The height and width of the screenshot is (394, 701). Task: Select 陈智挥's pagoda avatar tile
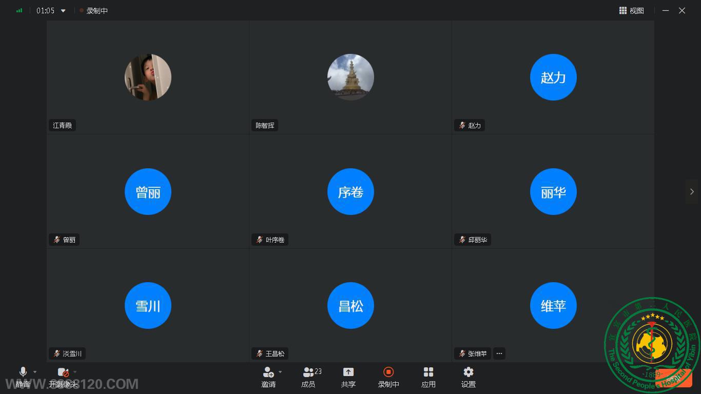(x=350, y=77)
